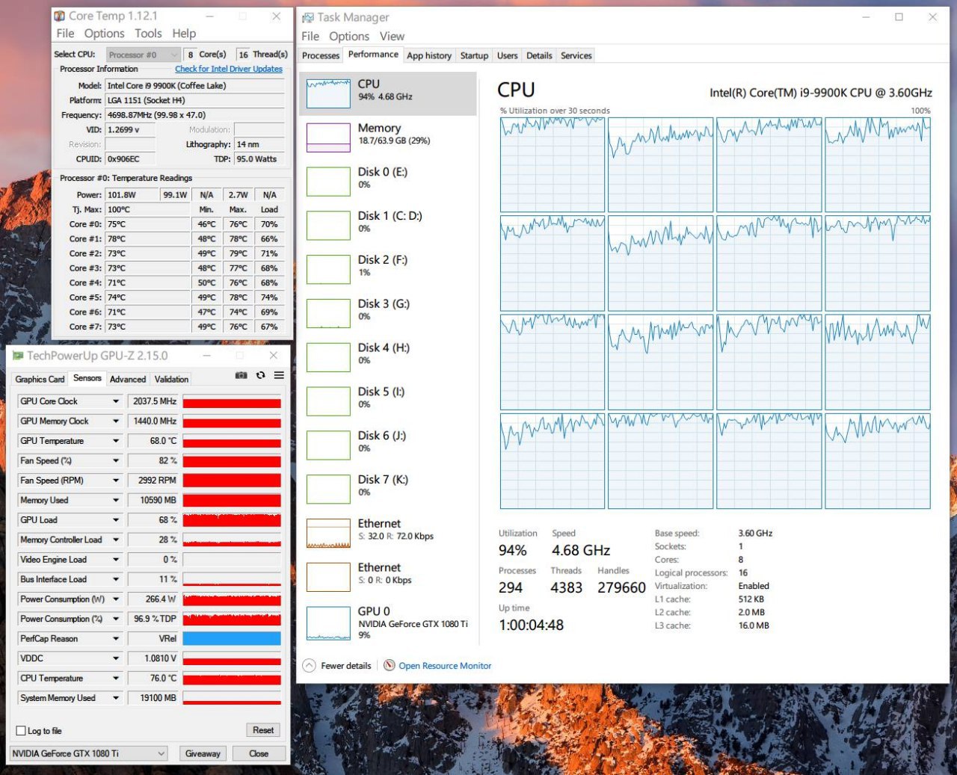Open the GPU Memory Clock sensor dropdown
Viewport: 957px width, 775px height.
(x=116, y=422)
